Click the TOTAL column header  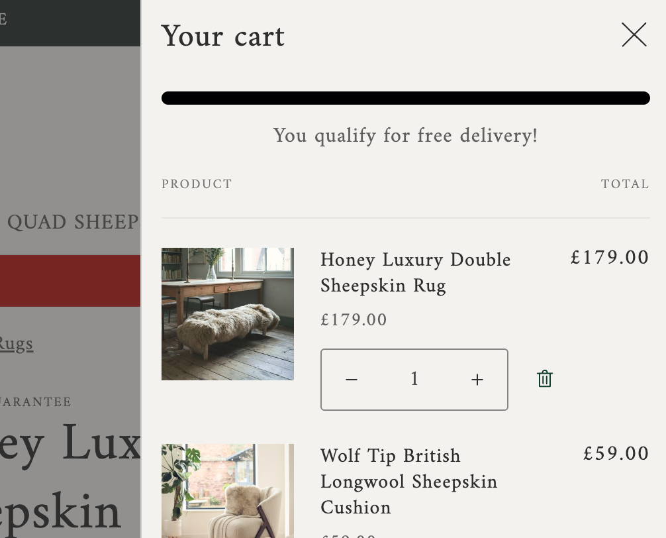(x=624, y=184)
